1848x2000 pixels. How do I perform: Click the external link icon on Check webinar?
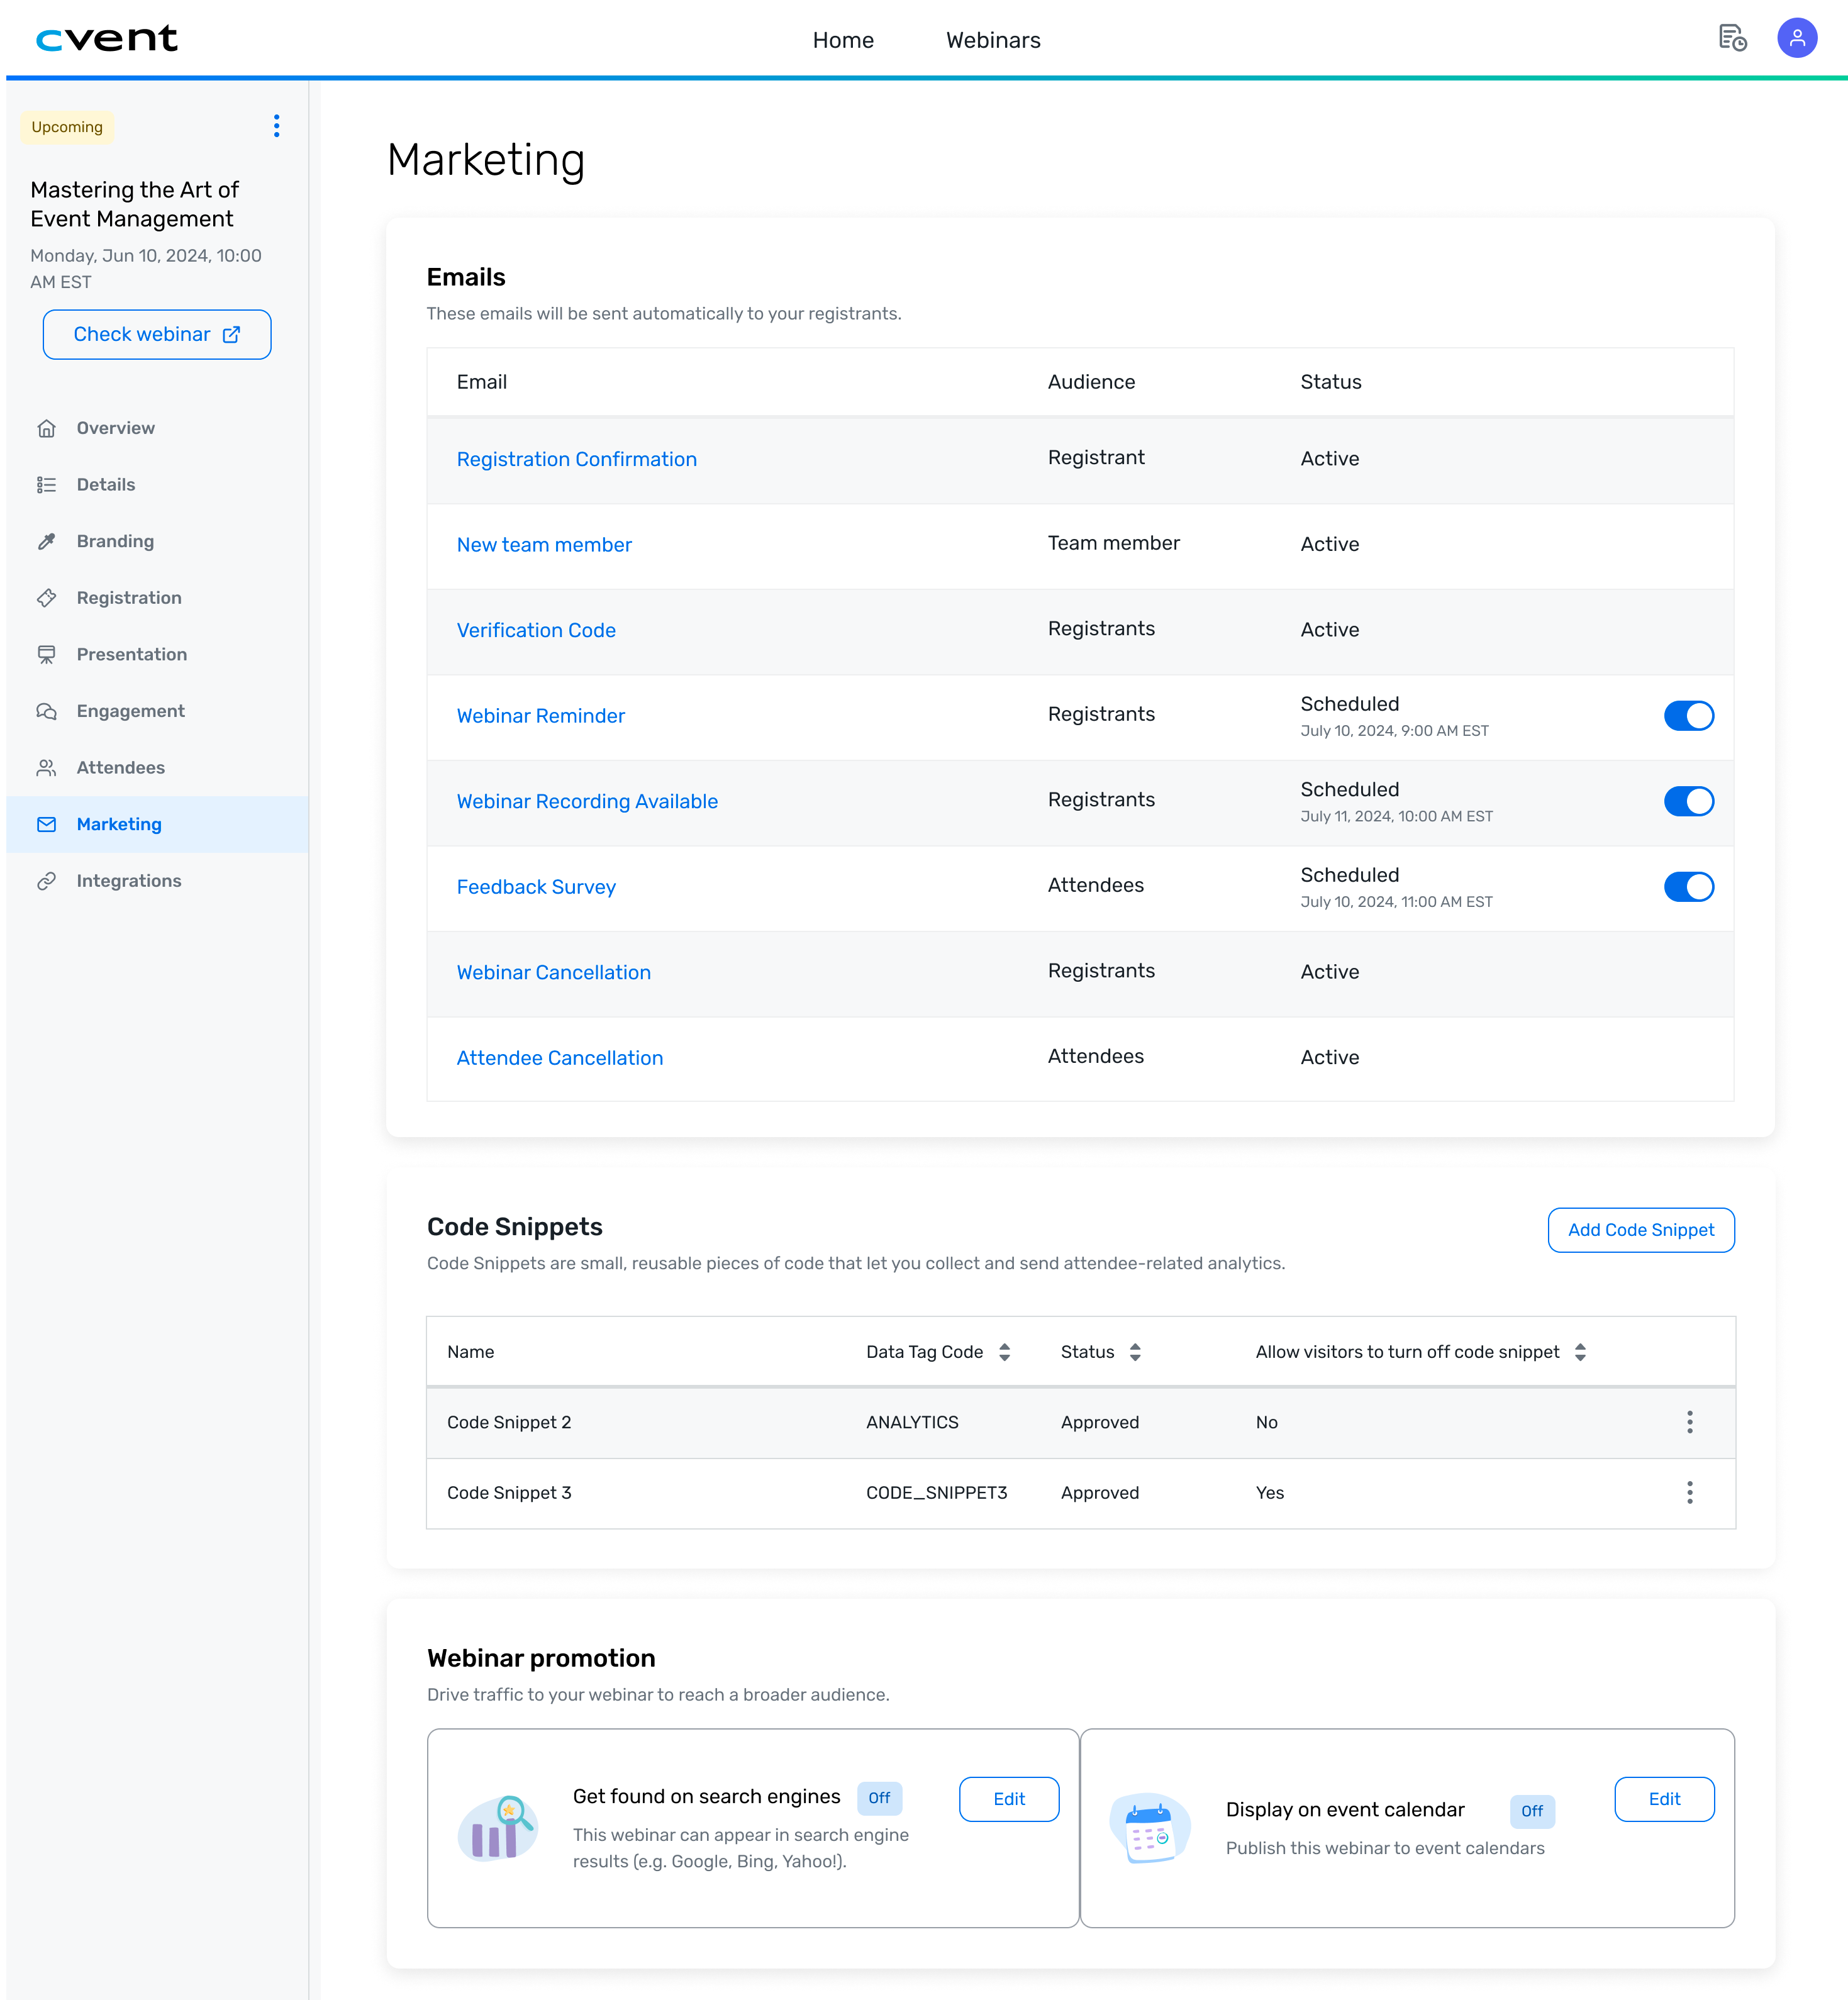click(x=231, y=334)
